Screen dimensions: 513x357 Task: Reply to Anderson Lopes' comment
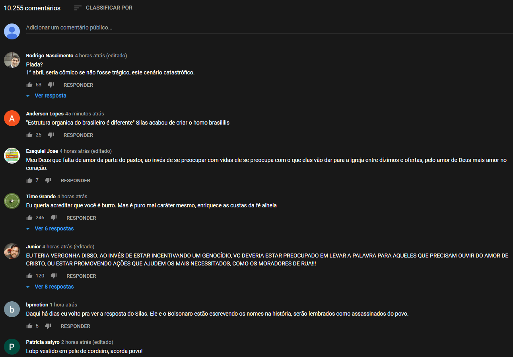coord(78,135)
